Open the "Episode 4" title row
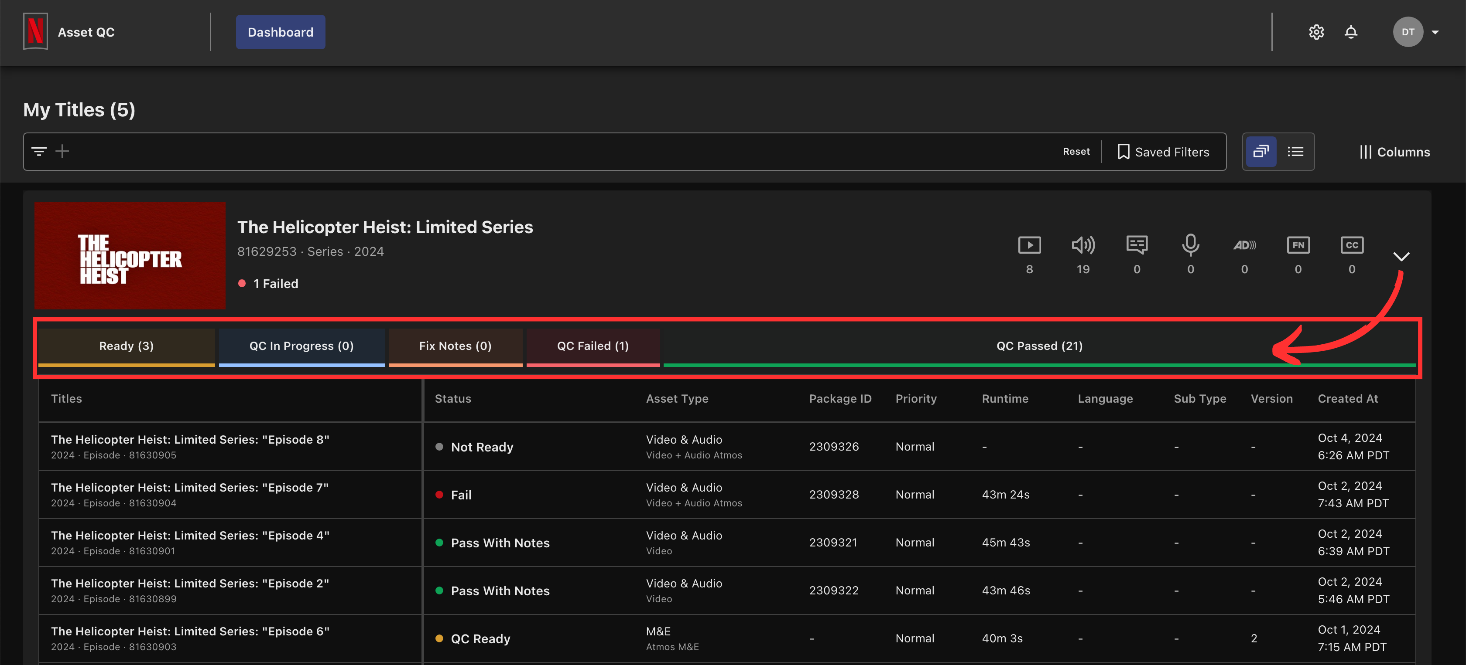This screenshot has height=665, width=1466. [x=190, y=536]
